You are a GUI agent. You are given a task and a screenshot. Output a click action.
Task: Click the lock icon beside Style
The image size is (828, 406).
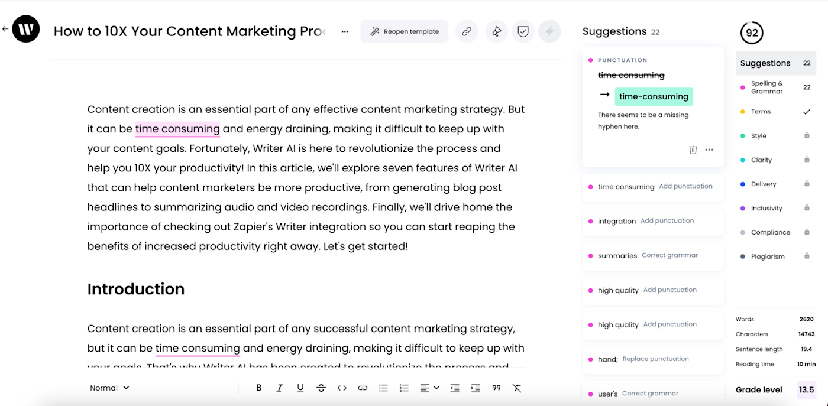click(x=807, y=135)
